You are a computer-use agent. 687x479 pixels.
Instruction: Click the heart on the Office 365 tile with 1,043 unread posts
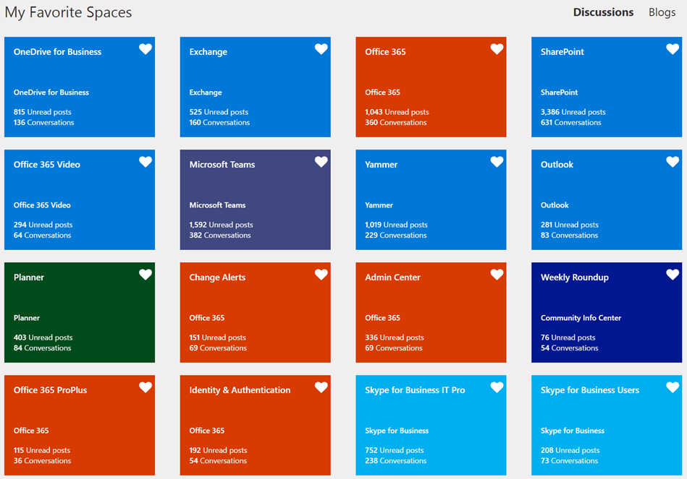[497, 49]
